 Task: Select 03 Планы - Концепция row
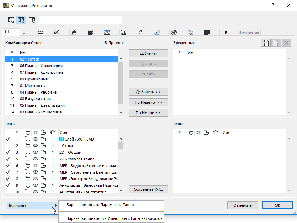[x=61, y=112]
